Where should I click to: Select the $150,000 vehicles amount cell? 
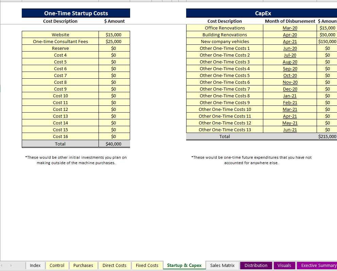pyautogui.click(x=327, y=41)
